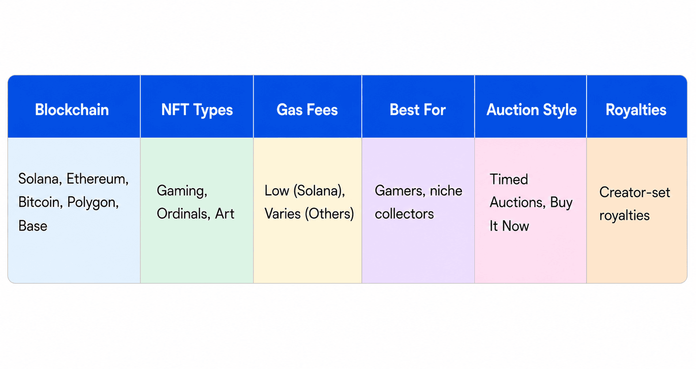Click the 'Solana, Ethereum,' text line
Screen dimensions: 696x369
73,179
